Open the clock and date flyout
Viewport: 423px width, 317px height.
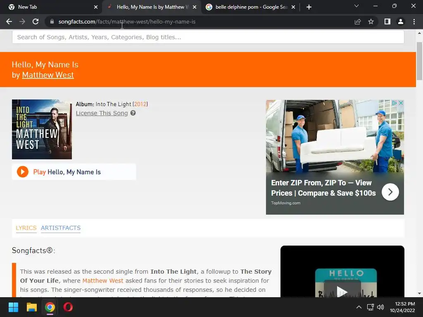(402, 307)
